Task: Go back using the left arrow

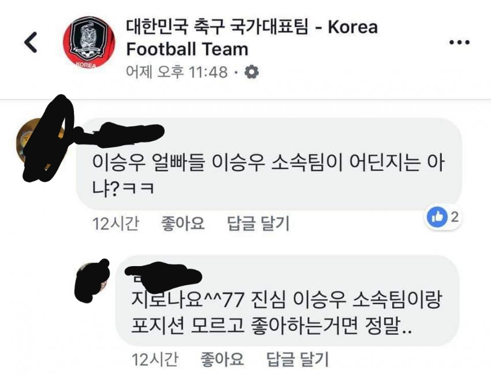Action: point(31,42)
